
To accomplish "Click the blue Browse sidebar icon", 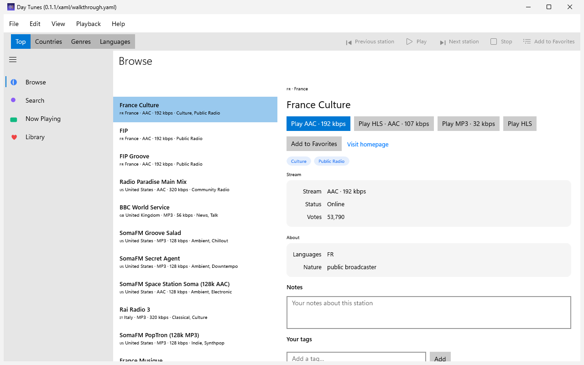I will [x=14, y=82].
